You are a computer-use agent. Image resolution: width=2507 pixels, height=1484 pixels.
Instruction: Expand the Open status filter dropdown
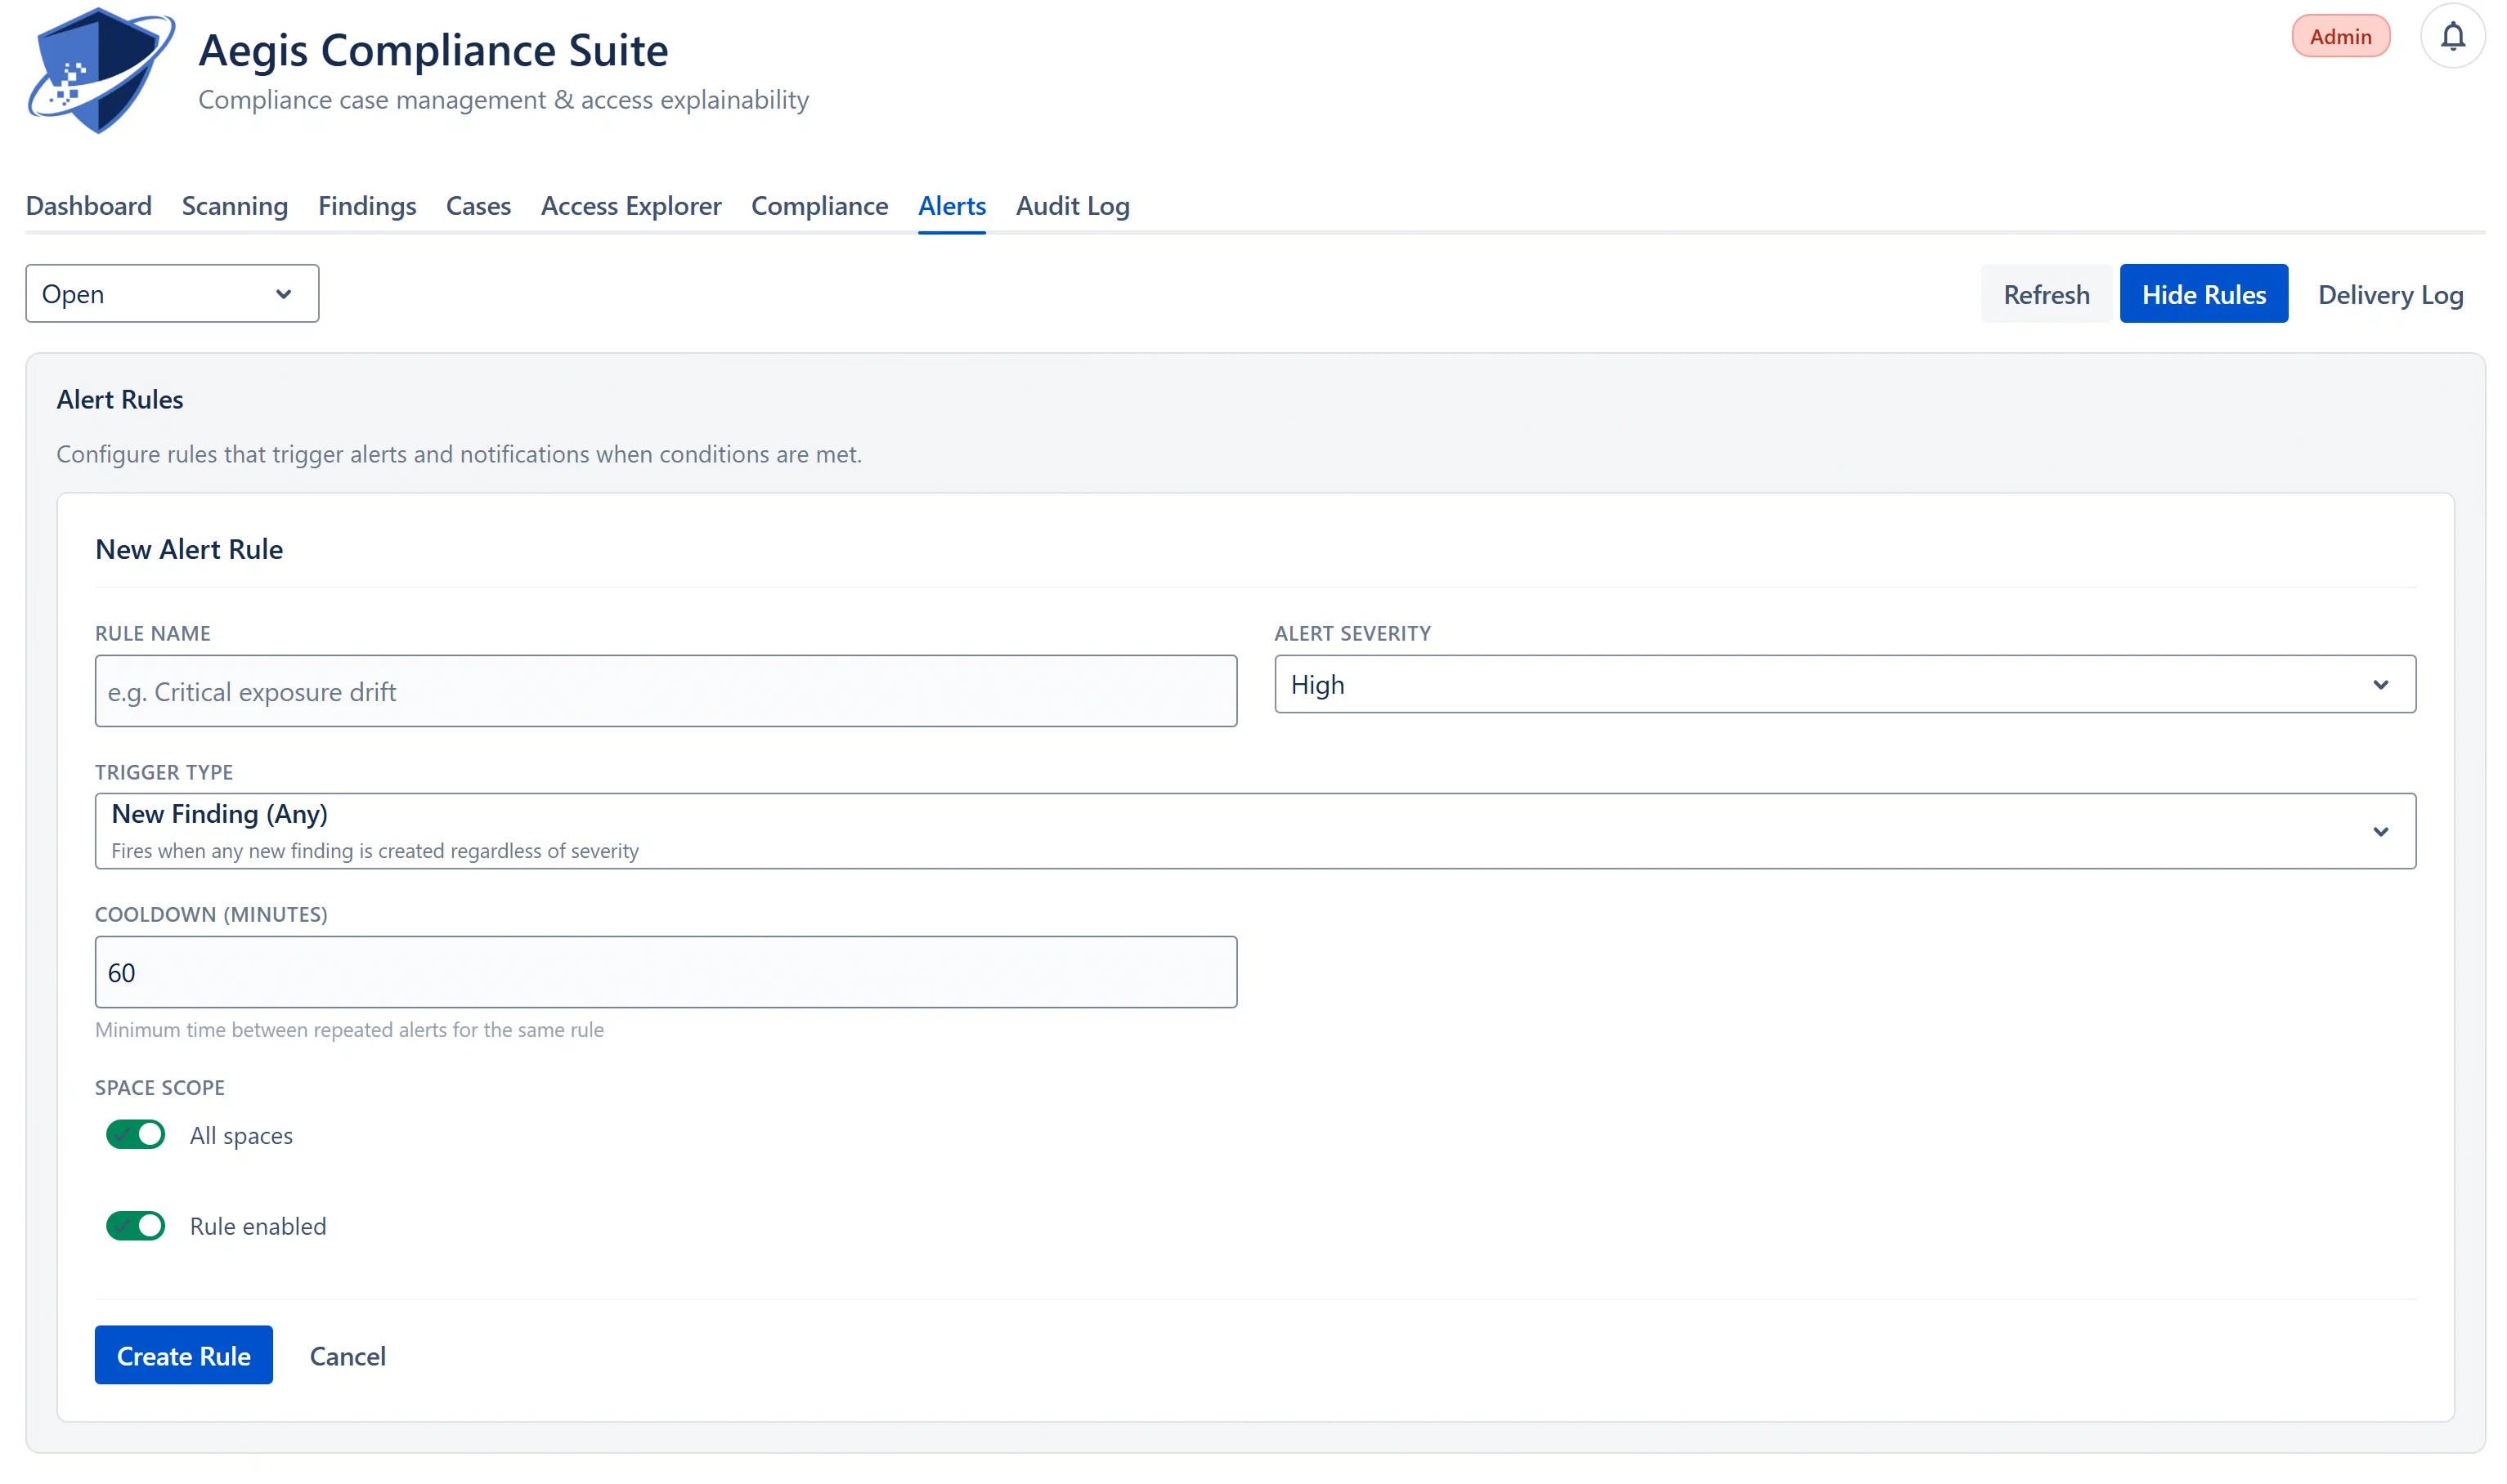click(x=172, y=294)
